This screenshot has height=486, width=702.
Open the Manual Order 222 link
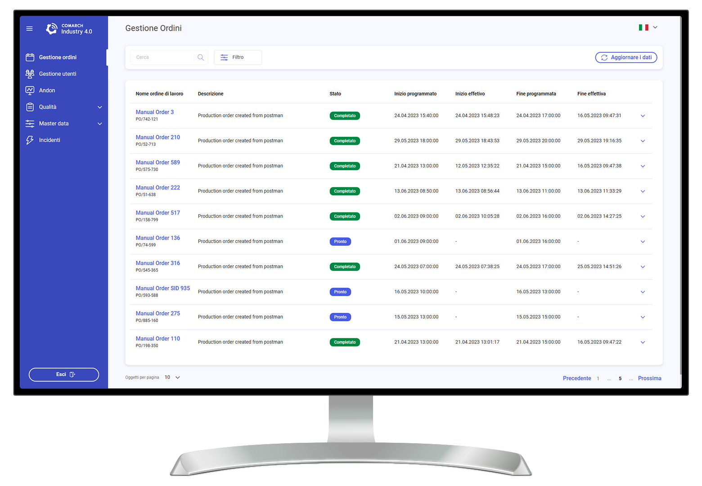[x=158, y=188]
